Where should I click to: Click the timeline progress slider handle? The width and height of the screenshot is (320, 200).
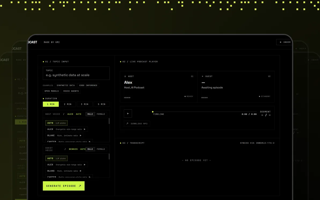click(153, 112)
